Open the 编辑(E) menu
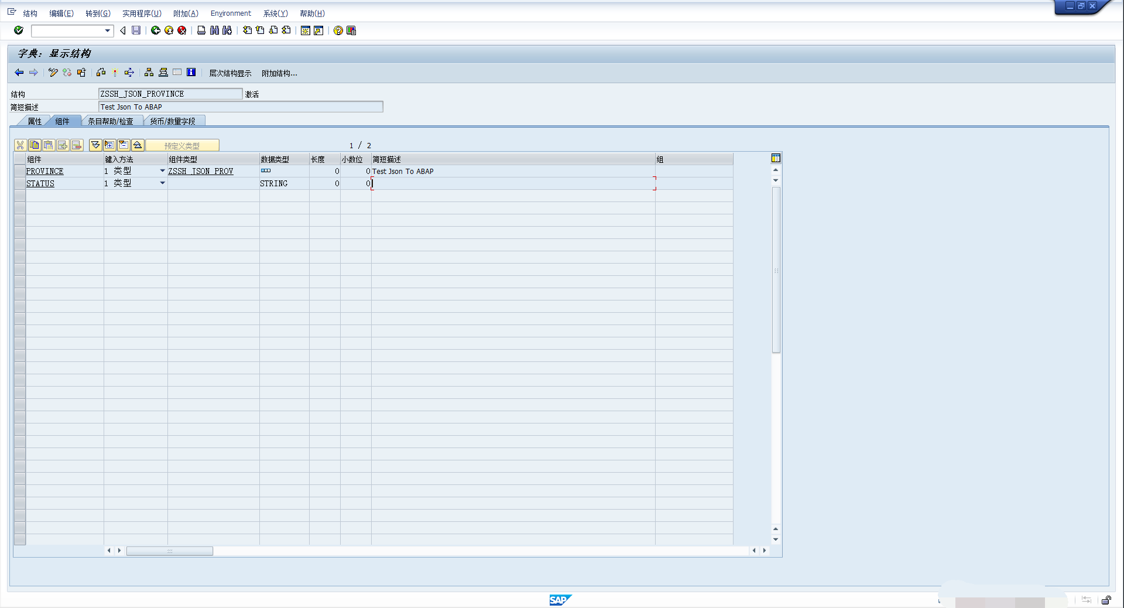Screen dimensions: 1124x608 61,13
